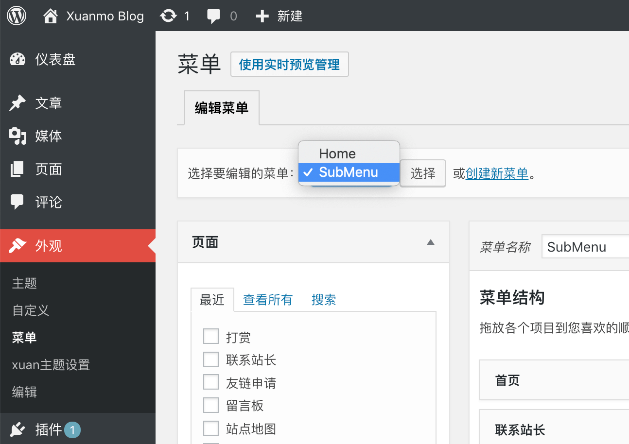Click the updates refresh icon showing 1

coord(169,15)
